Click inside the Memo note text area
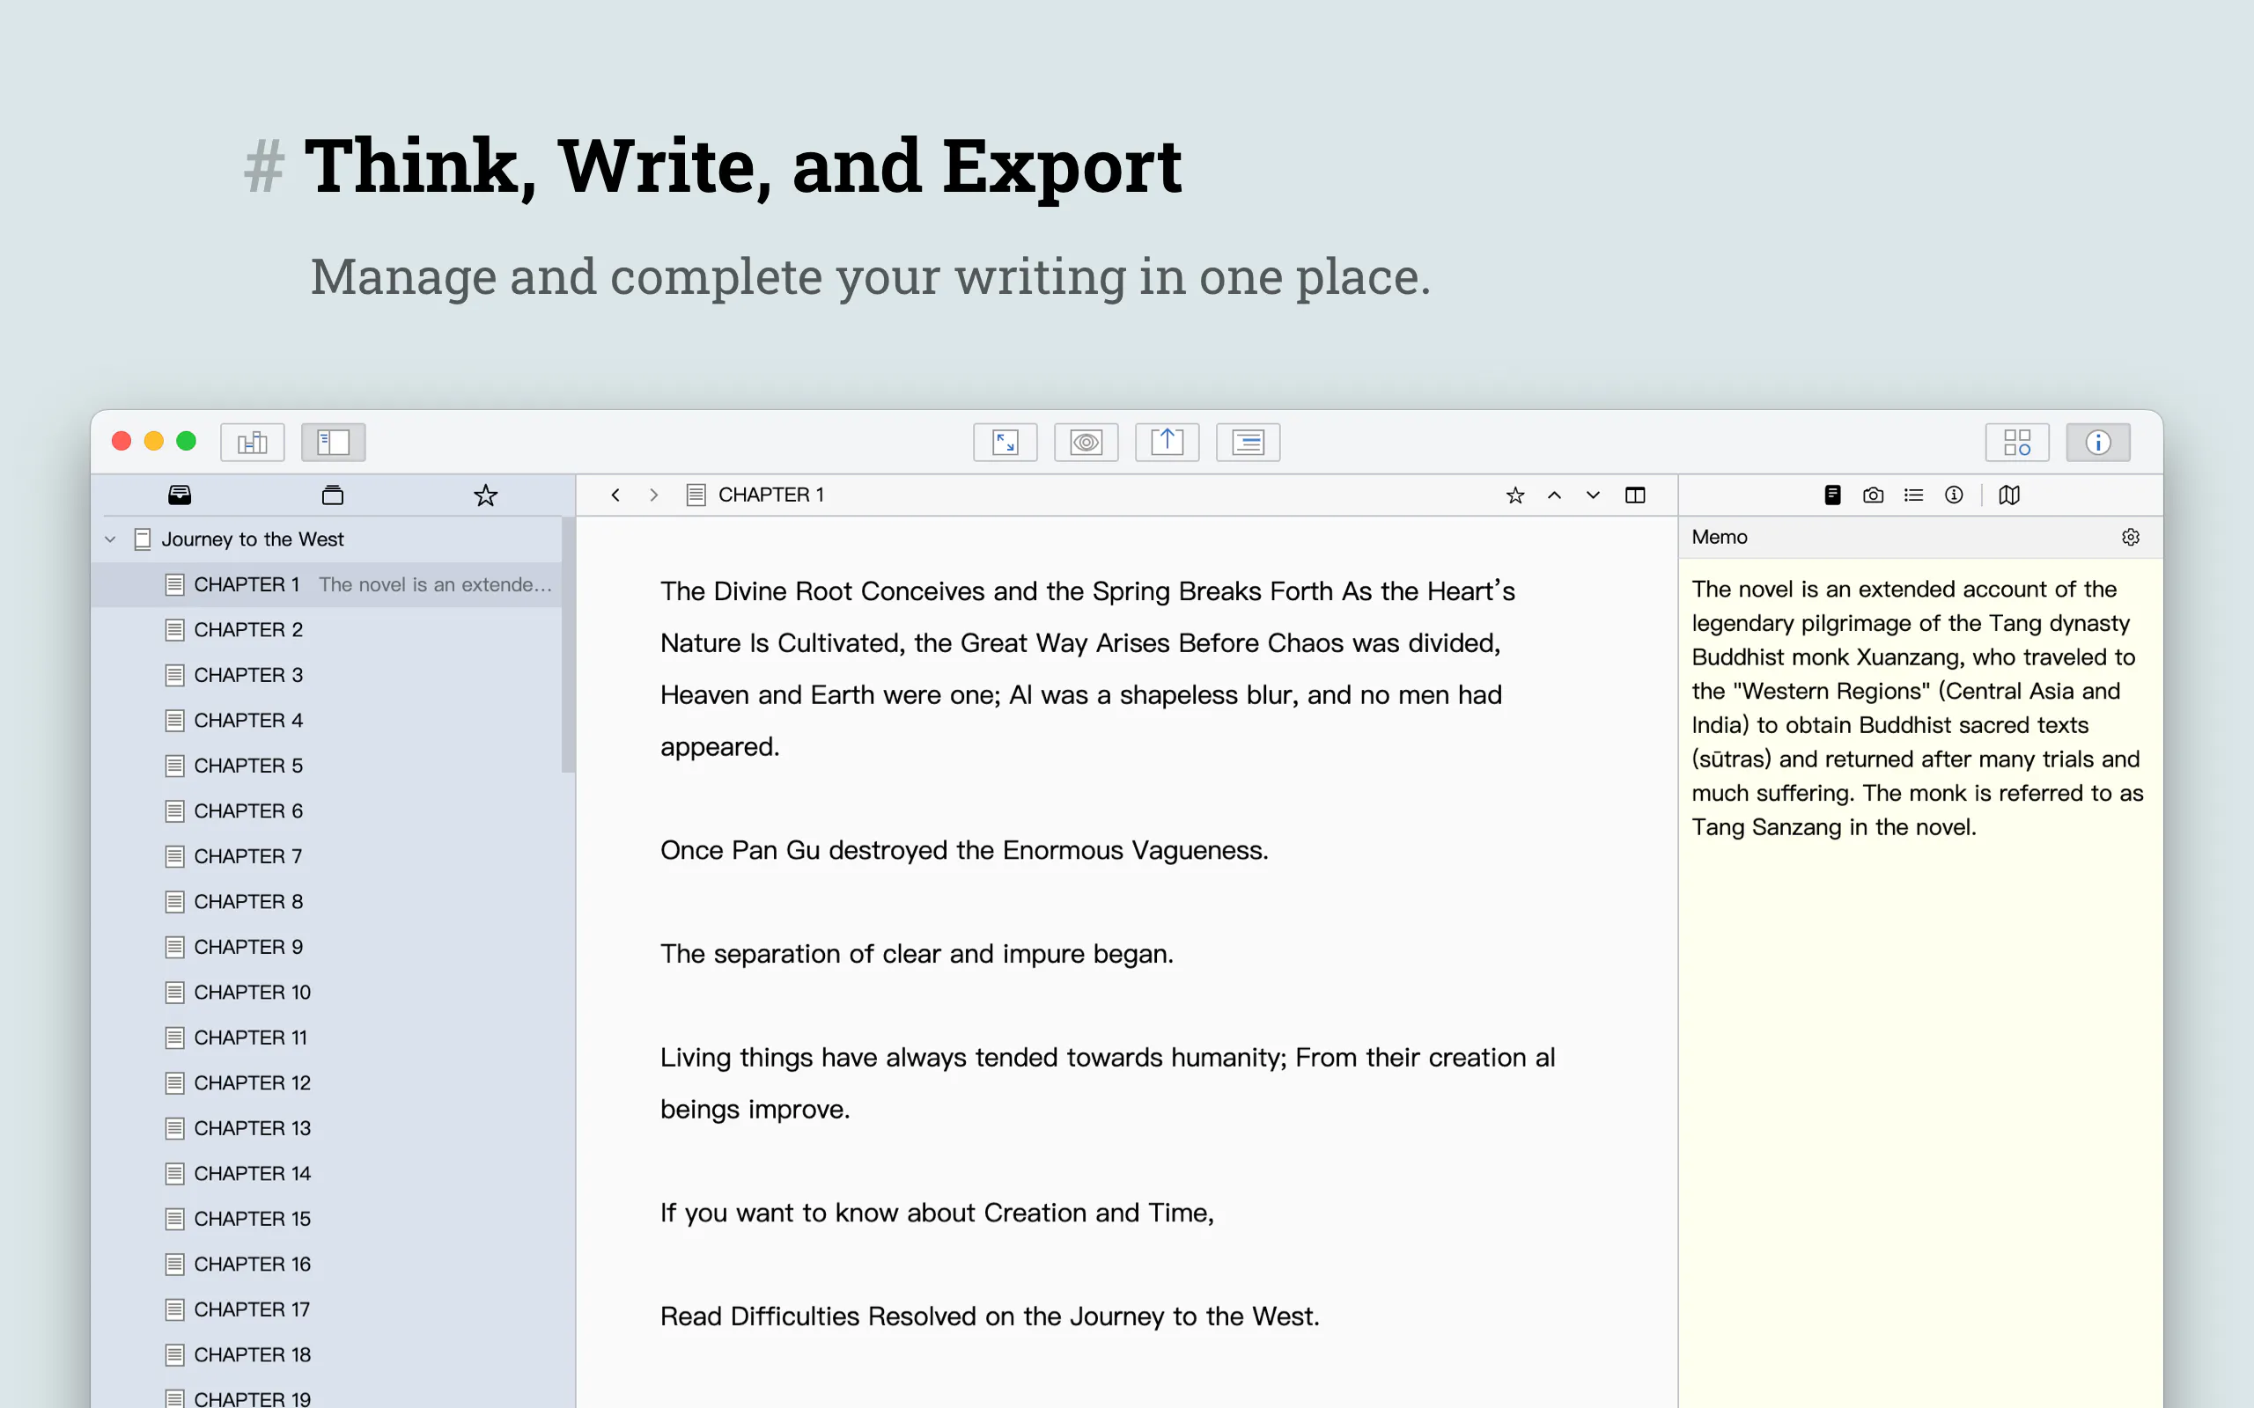The image size is (2254, 1408). click(1920, 983)
